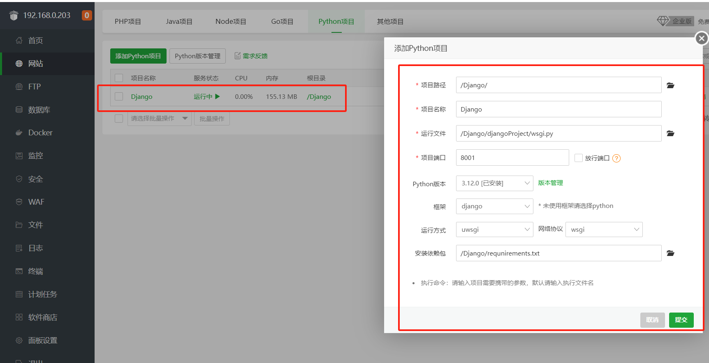Click the 软件商店 grid icon

click(19, 317)
